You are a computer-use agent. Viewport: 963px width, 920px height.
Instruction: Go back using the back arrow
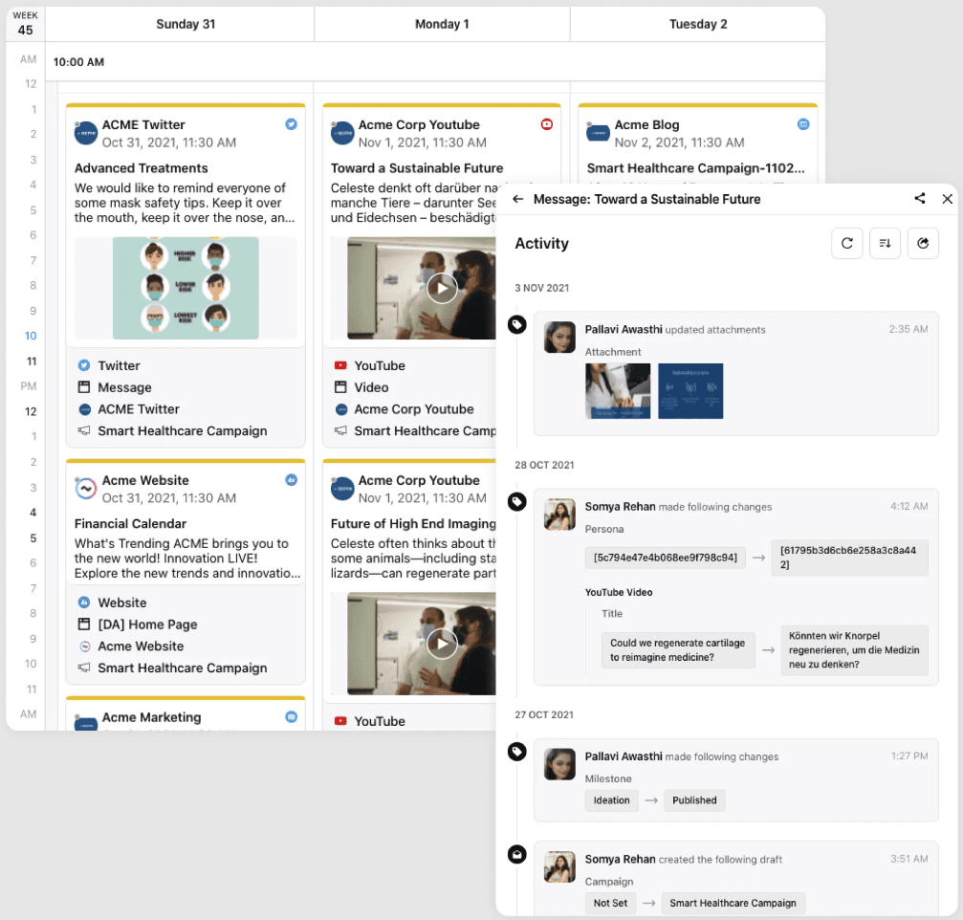coord(519,199)
